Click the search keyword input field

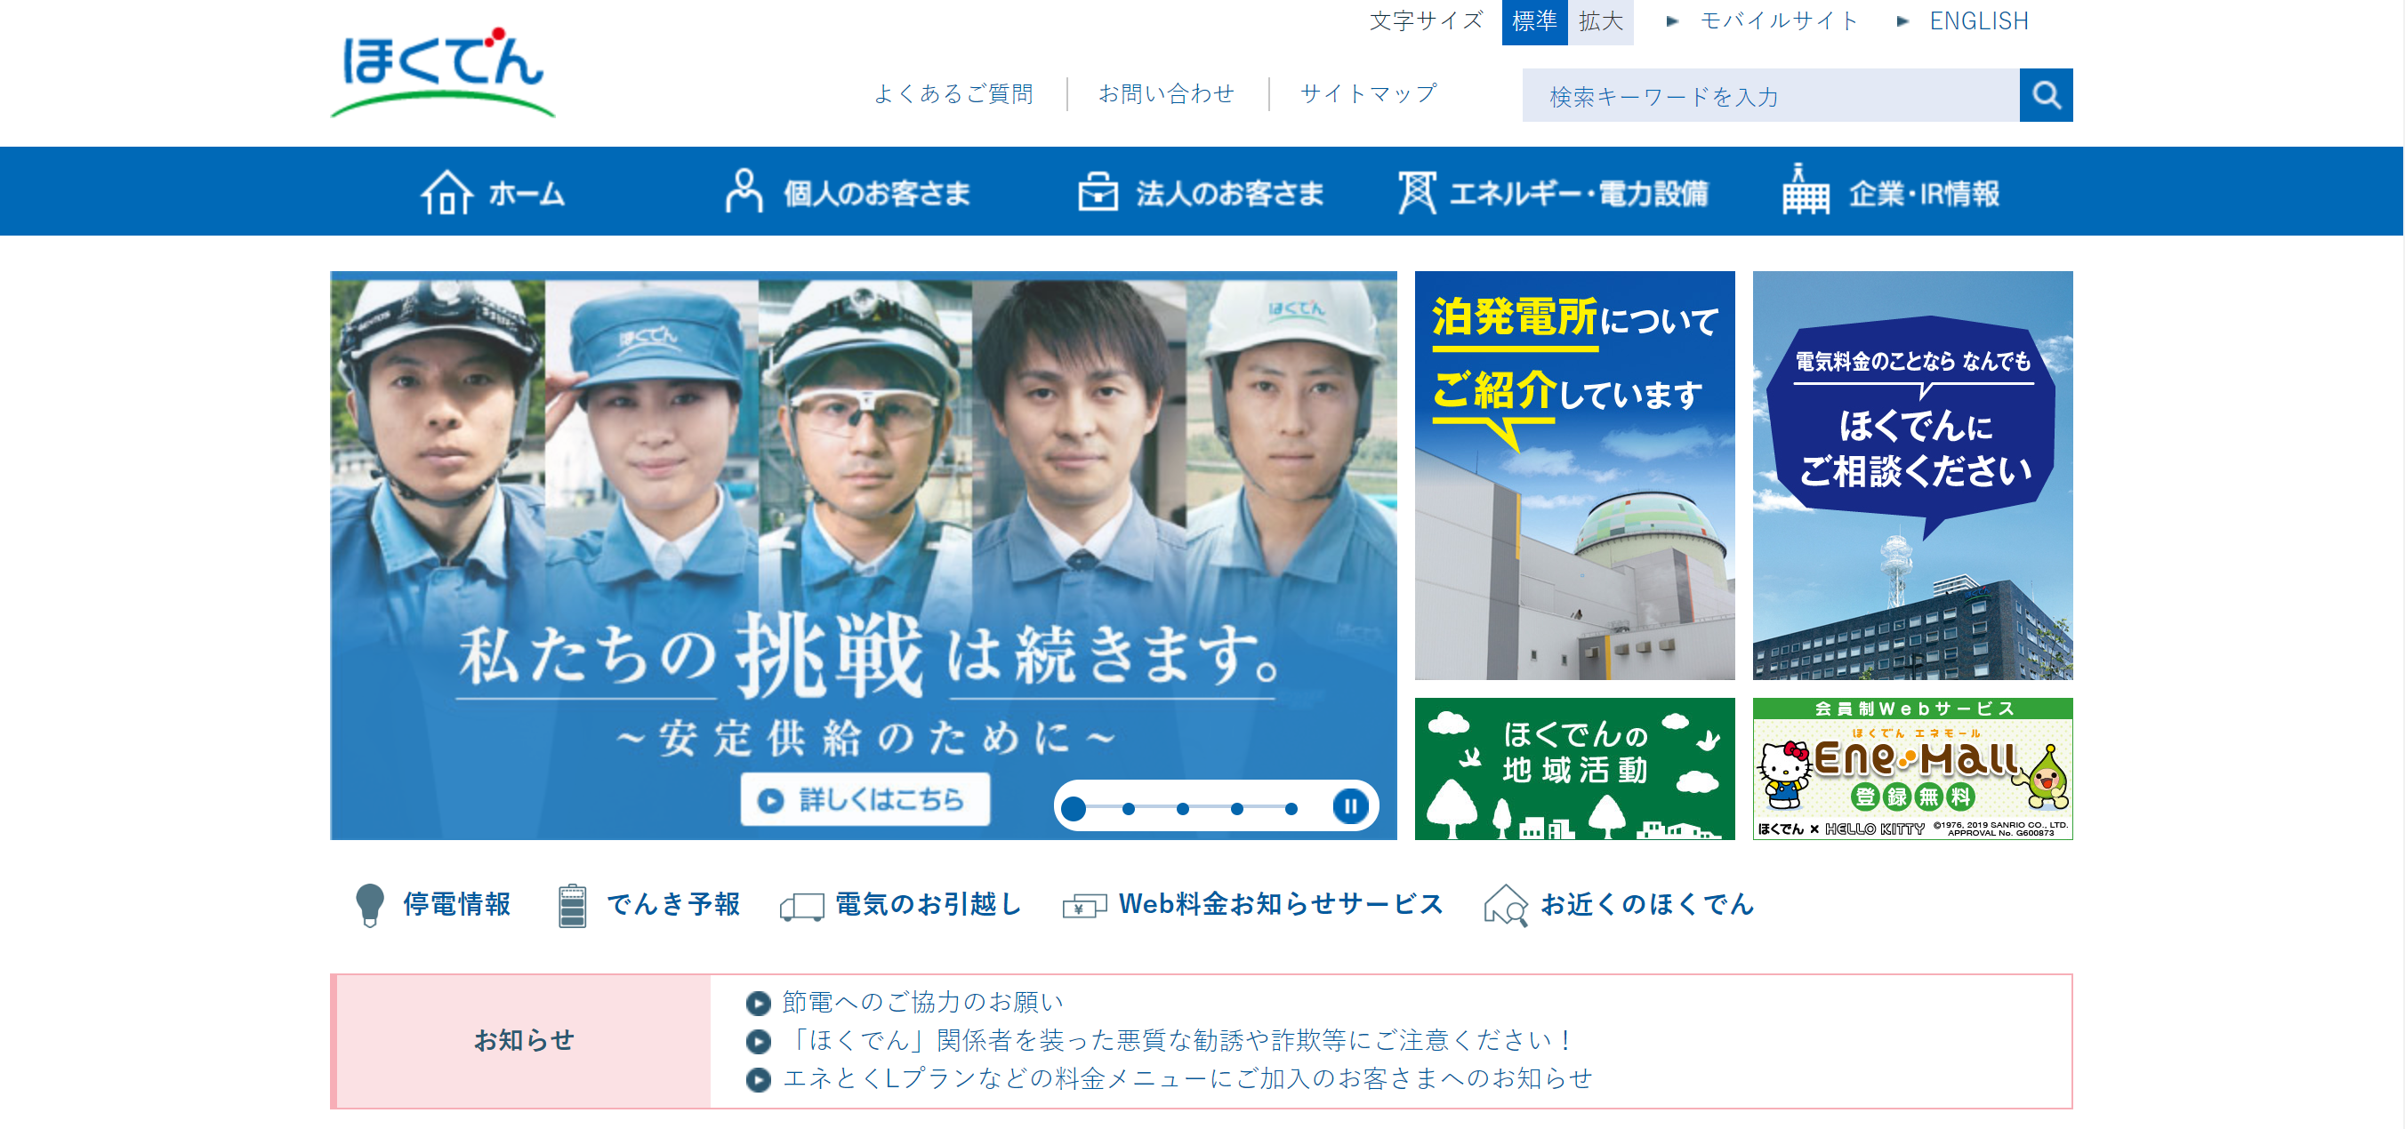pos(1770,95)
